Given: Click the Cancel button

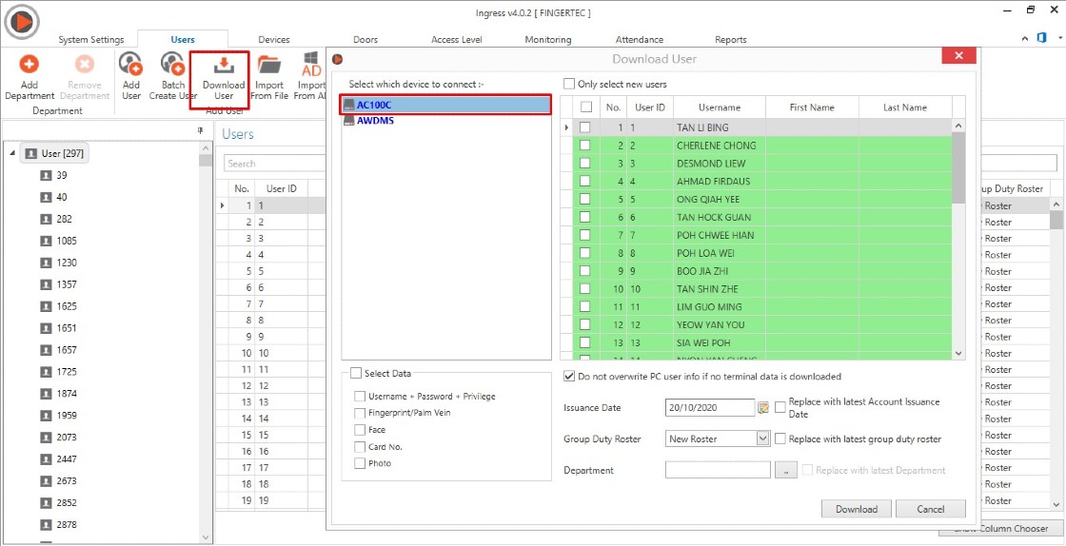Looking at the screenshot, I should pos(931,509).
